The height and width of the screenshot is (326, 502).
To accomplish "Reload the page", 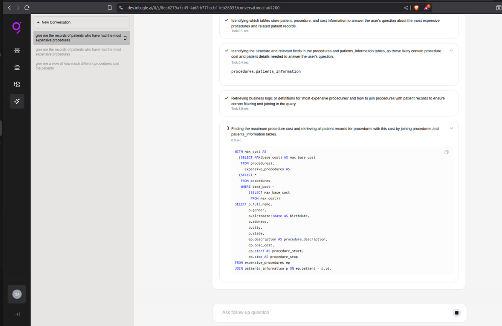I will [27, 8].
